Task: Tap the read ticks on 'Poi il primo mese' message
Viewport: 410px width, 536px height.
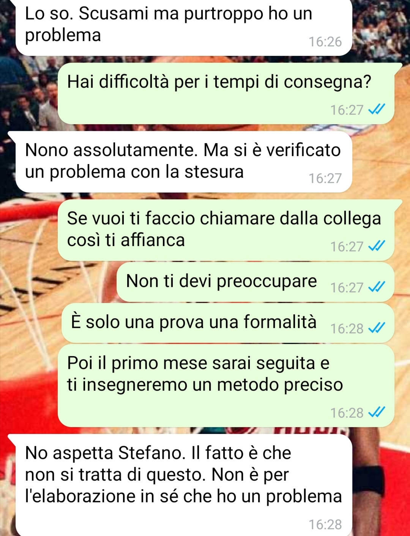Action: coord(377,412)
